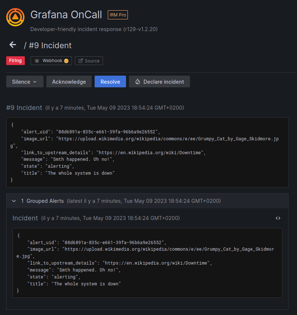The width and height of the screenshot is (297, 315).
Task: Resolve the incident with the blue button
Action: pos(110,81)
